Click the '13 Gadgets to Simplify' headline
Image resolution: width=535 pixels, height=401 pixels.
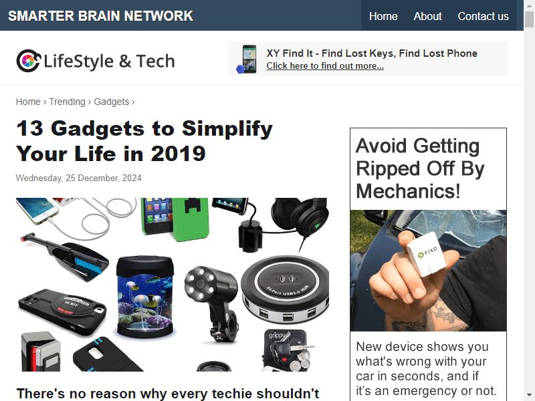[144, 141]
